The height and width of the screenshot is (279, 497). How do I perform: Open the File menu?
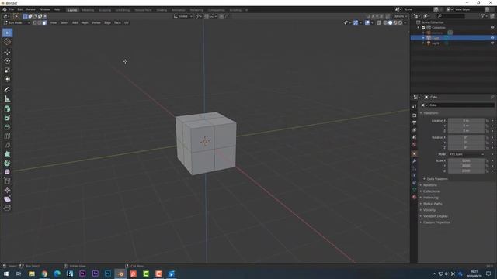pos(12,9)
